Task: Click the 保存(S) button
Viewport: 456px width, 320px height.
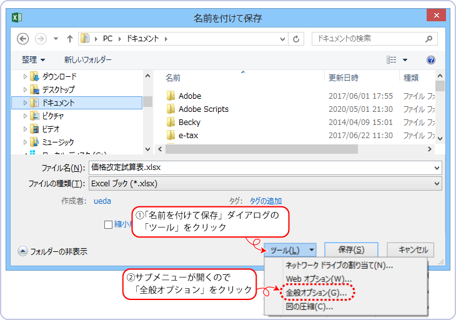Action: (351, 250)
